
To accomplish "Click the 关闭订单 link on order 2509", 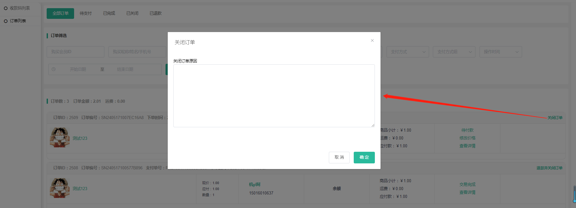I will tap(555, 118).
